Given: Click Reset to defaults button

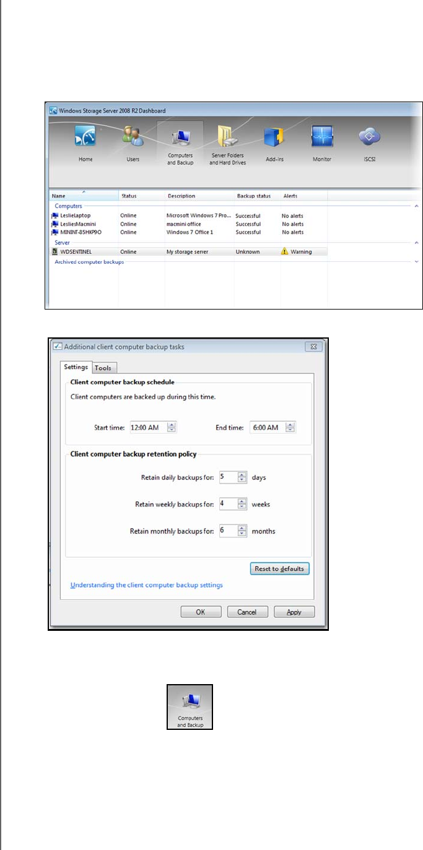Looking at the screenshot, I should [279, 568].
